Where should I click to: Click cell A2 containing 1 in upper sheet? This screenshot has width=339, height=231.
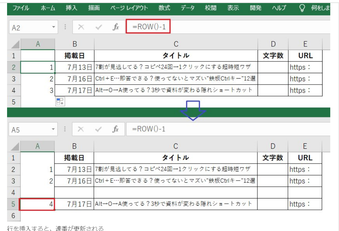click(38, 67)
